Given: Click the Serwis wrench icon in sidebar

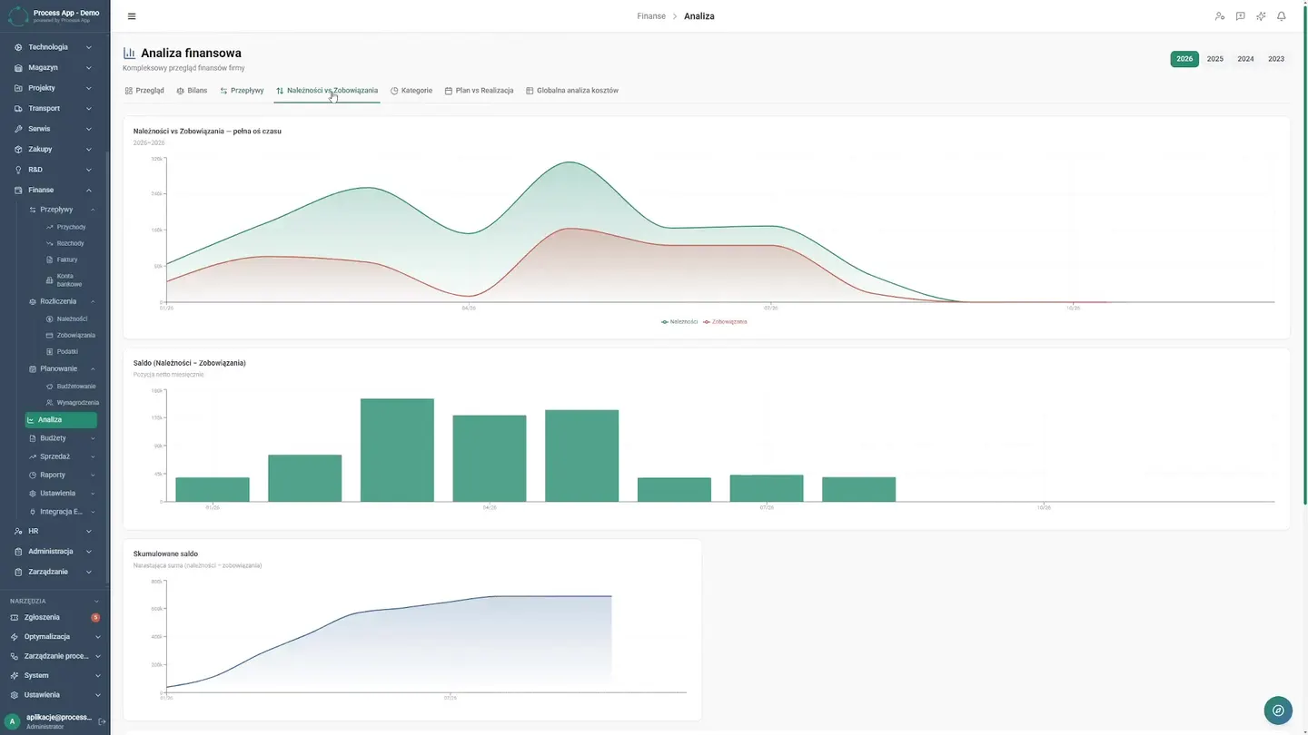Looking at the screenshot, I should 18,129.
